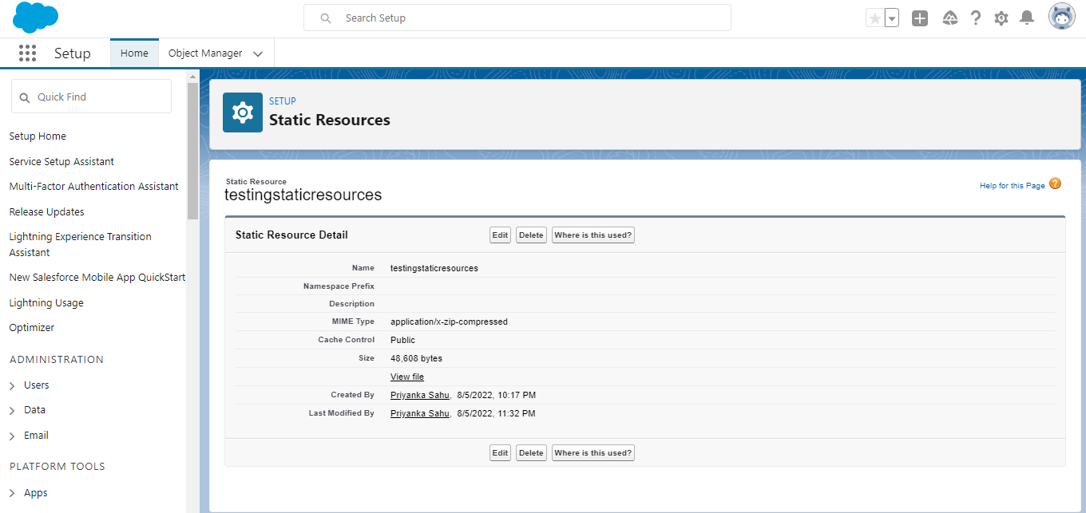
Task: Expand the Apps section
Action: [12, 493]
